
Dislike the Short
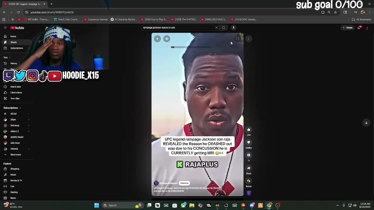(x=249, y=142)
